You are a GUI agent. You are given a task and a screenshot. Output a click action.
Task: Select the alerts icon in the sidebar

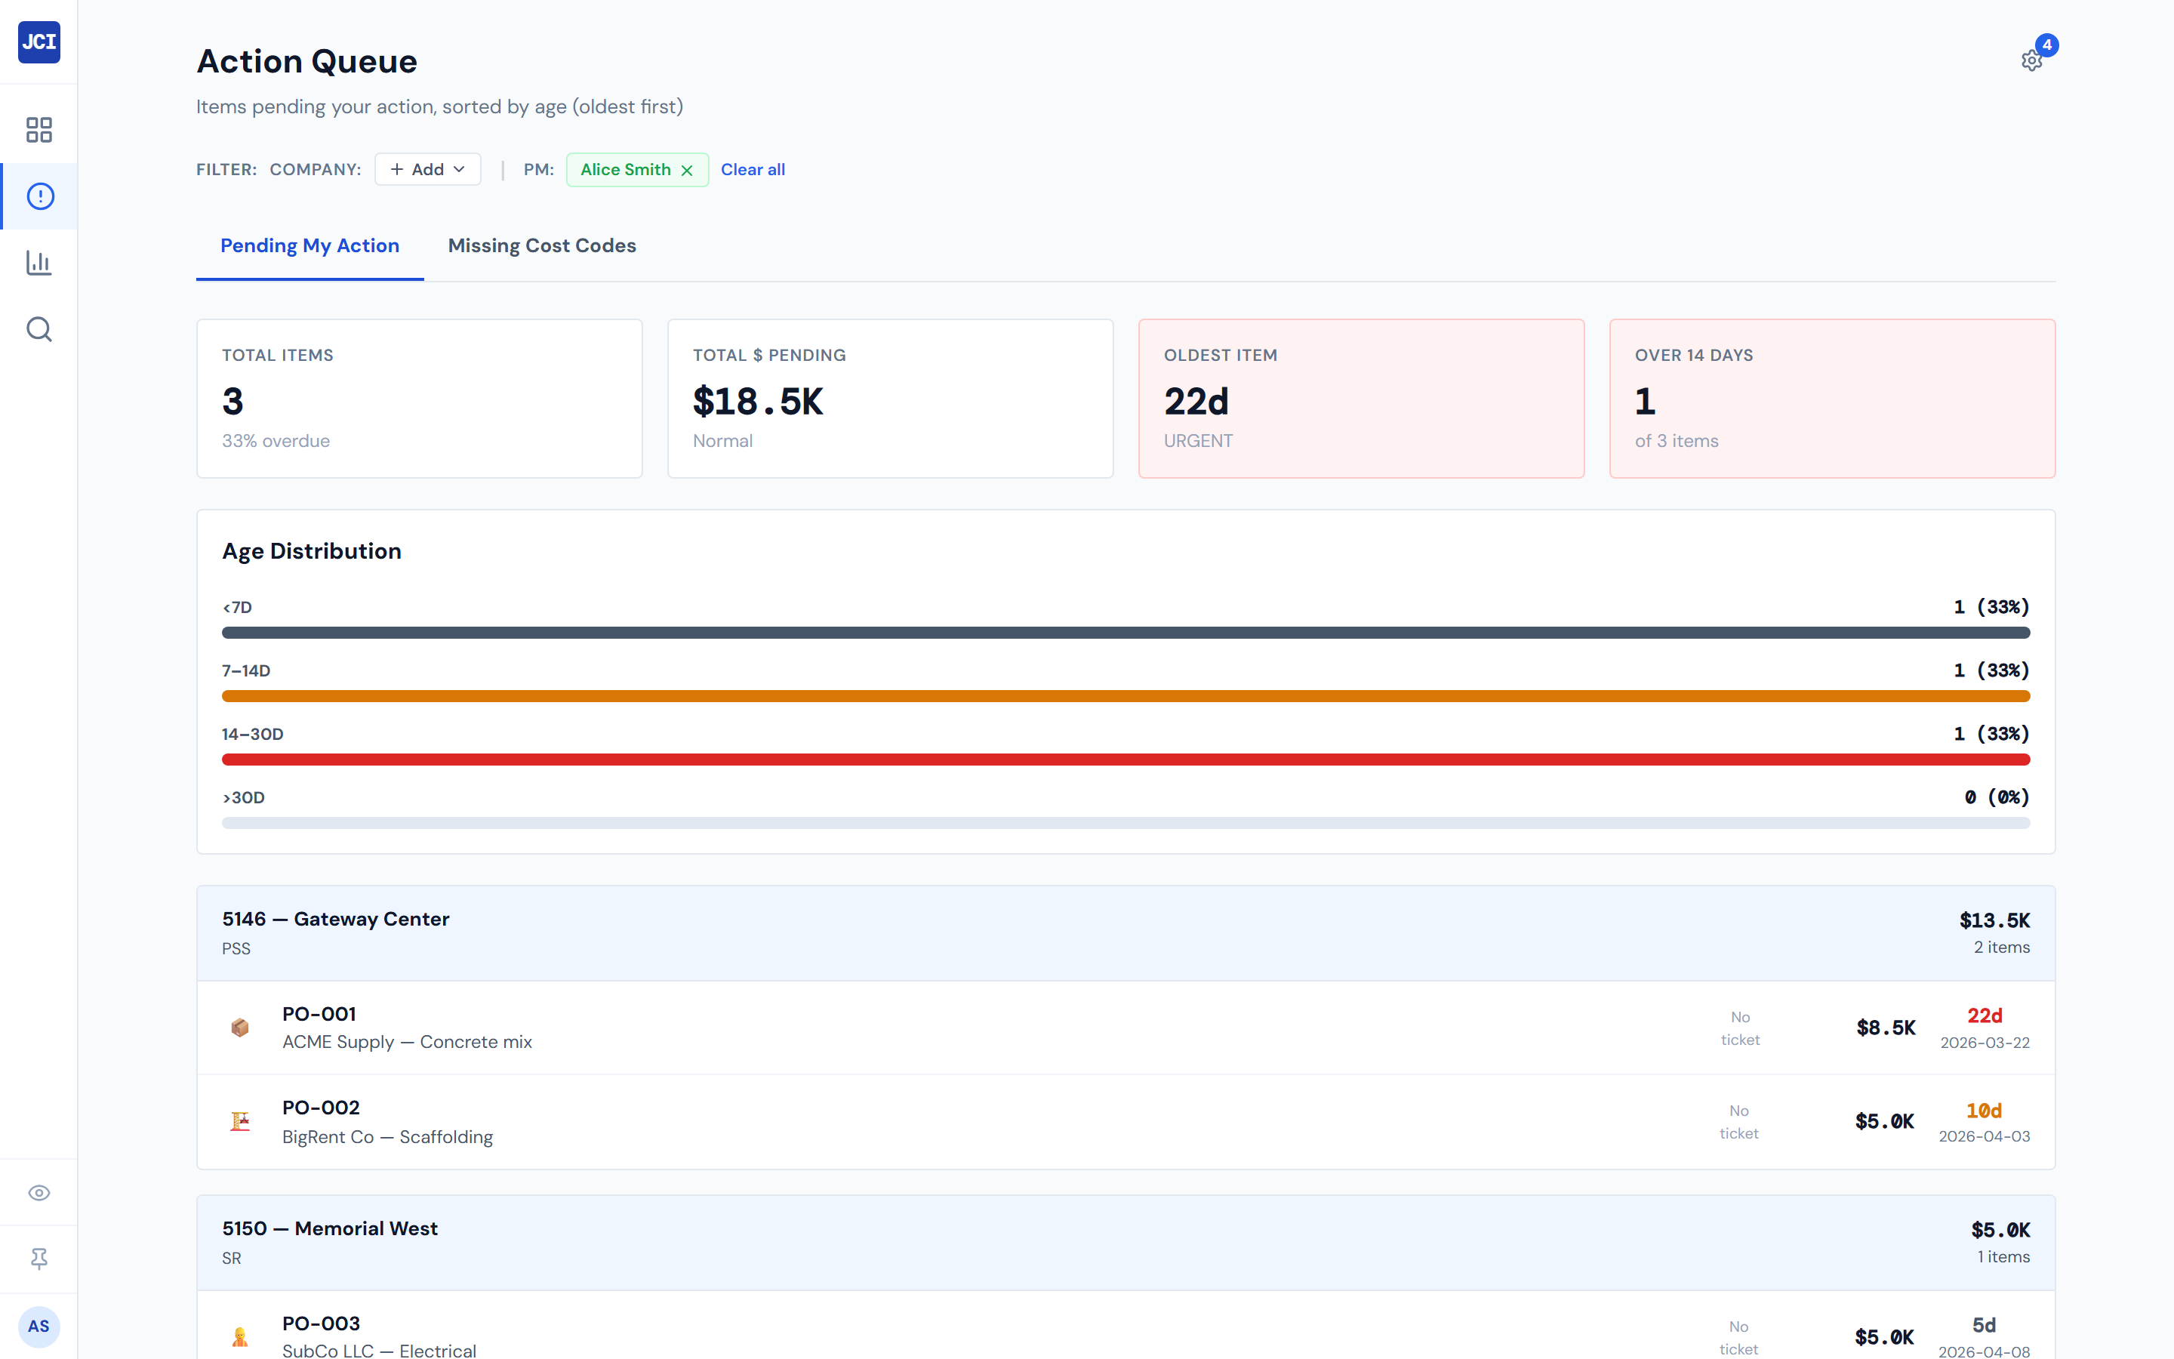[38, 196]
